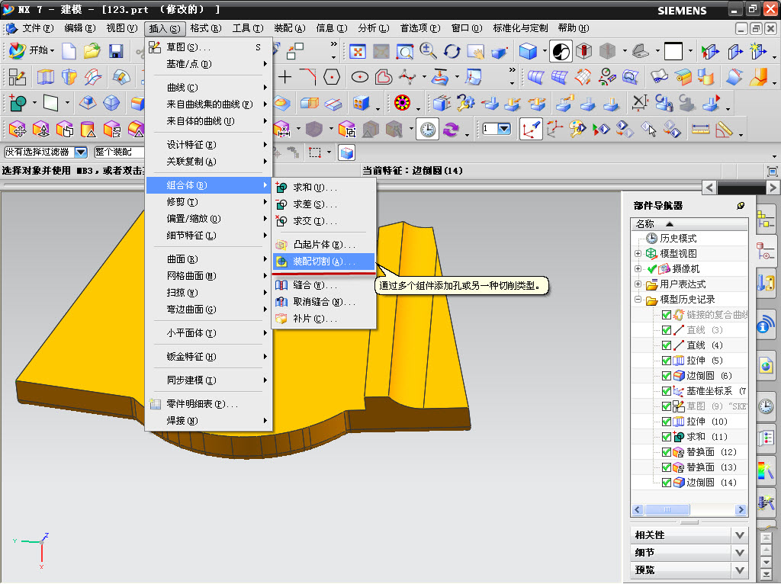
Task: Uncheck the 替换面 (13) feature checkbox
Action: coord(666,467)
